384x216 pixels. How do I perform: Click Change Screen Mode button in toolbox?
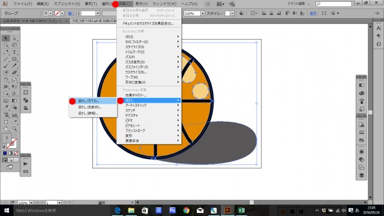pyautogui.click(x=10, y=167)
